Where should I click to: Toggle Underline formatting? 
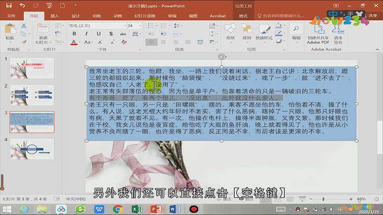(99, 33)
